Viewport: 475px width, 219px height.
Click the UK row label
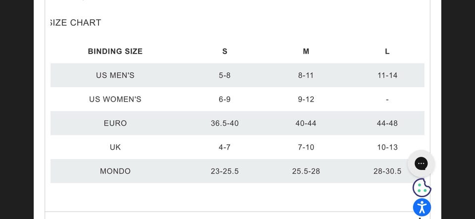[x=115, y=147]
